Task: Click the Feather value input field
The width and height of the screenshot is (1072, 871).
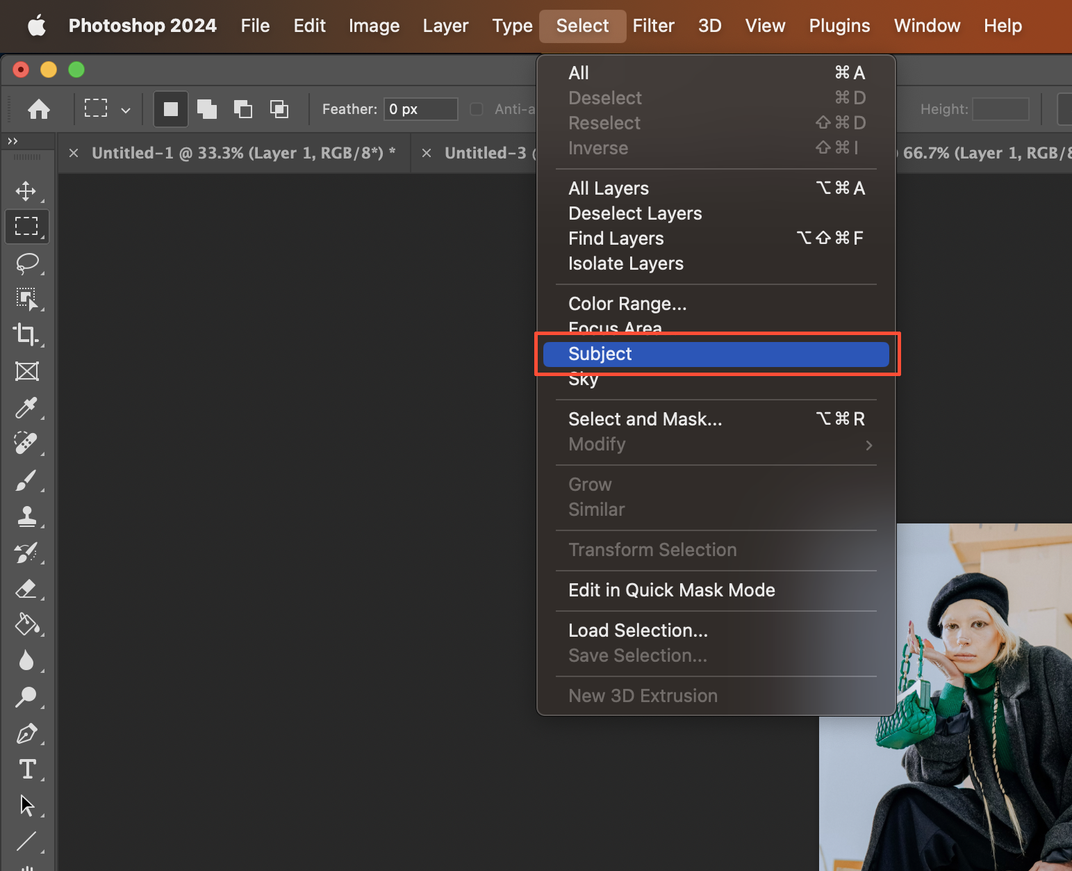Action: point(420,109)
